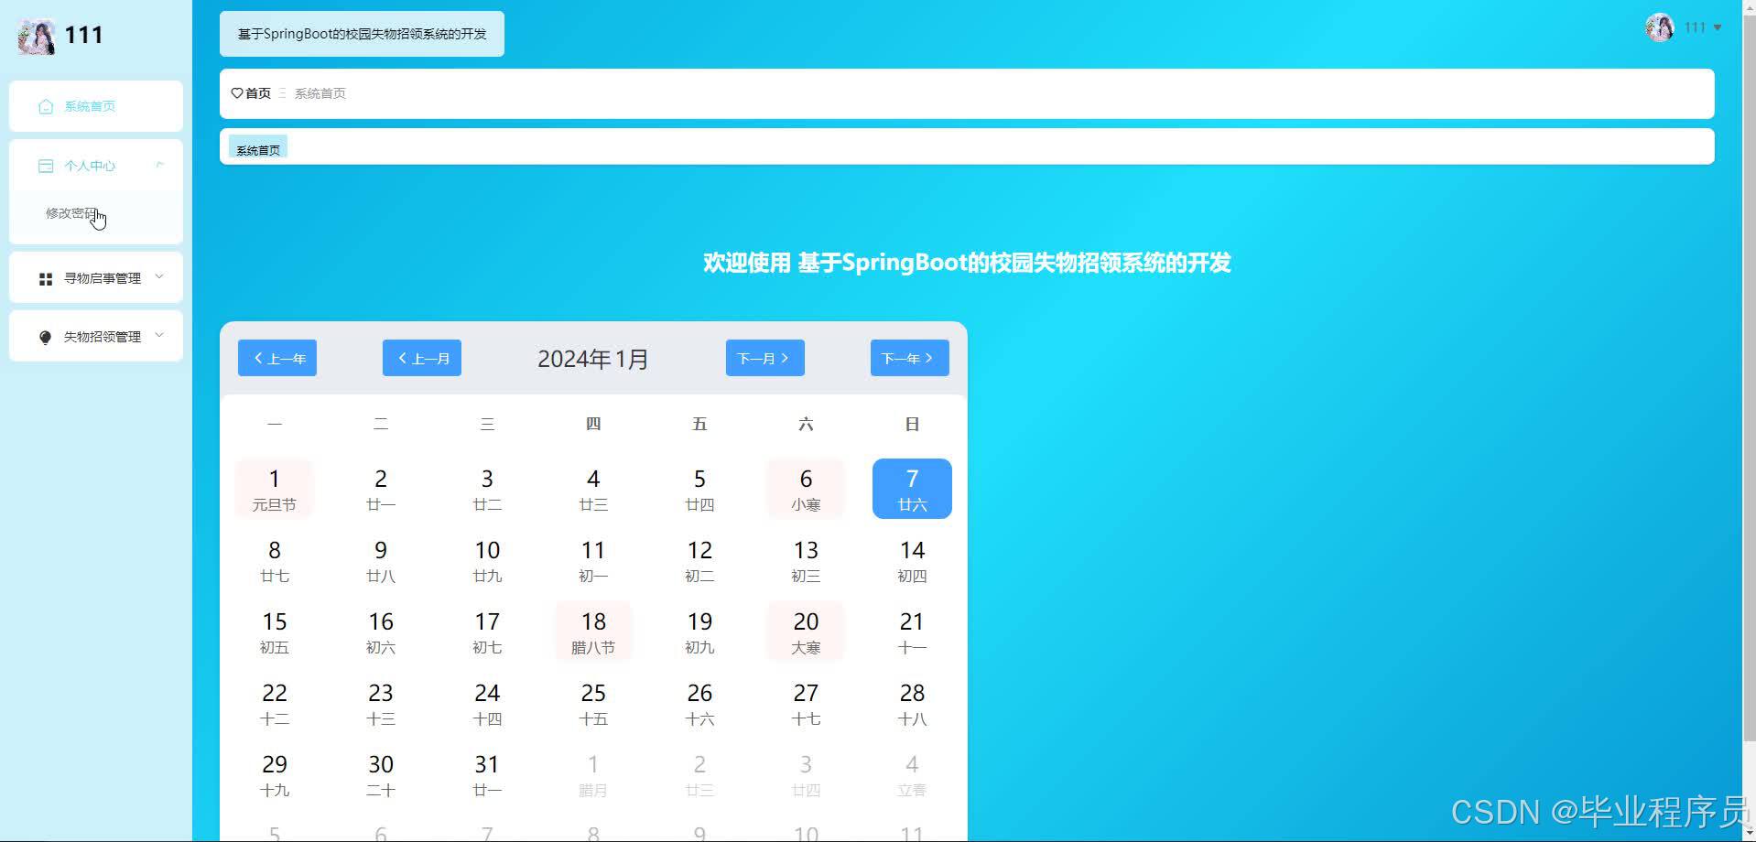Select date 14 初四
The image size is (1756, 842).
[x=912, y=560]
